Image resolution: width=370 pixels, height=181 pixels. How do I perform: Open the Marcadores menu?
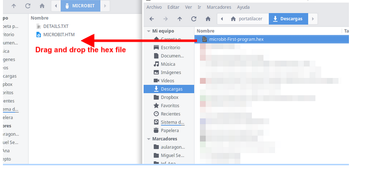pyautogui.click(x=219, y=7)
